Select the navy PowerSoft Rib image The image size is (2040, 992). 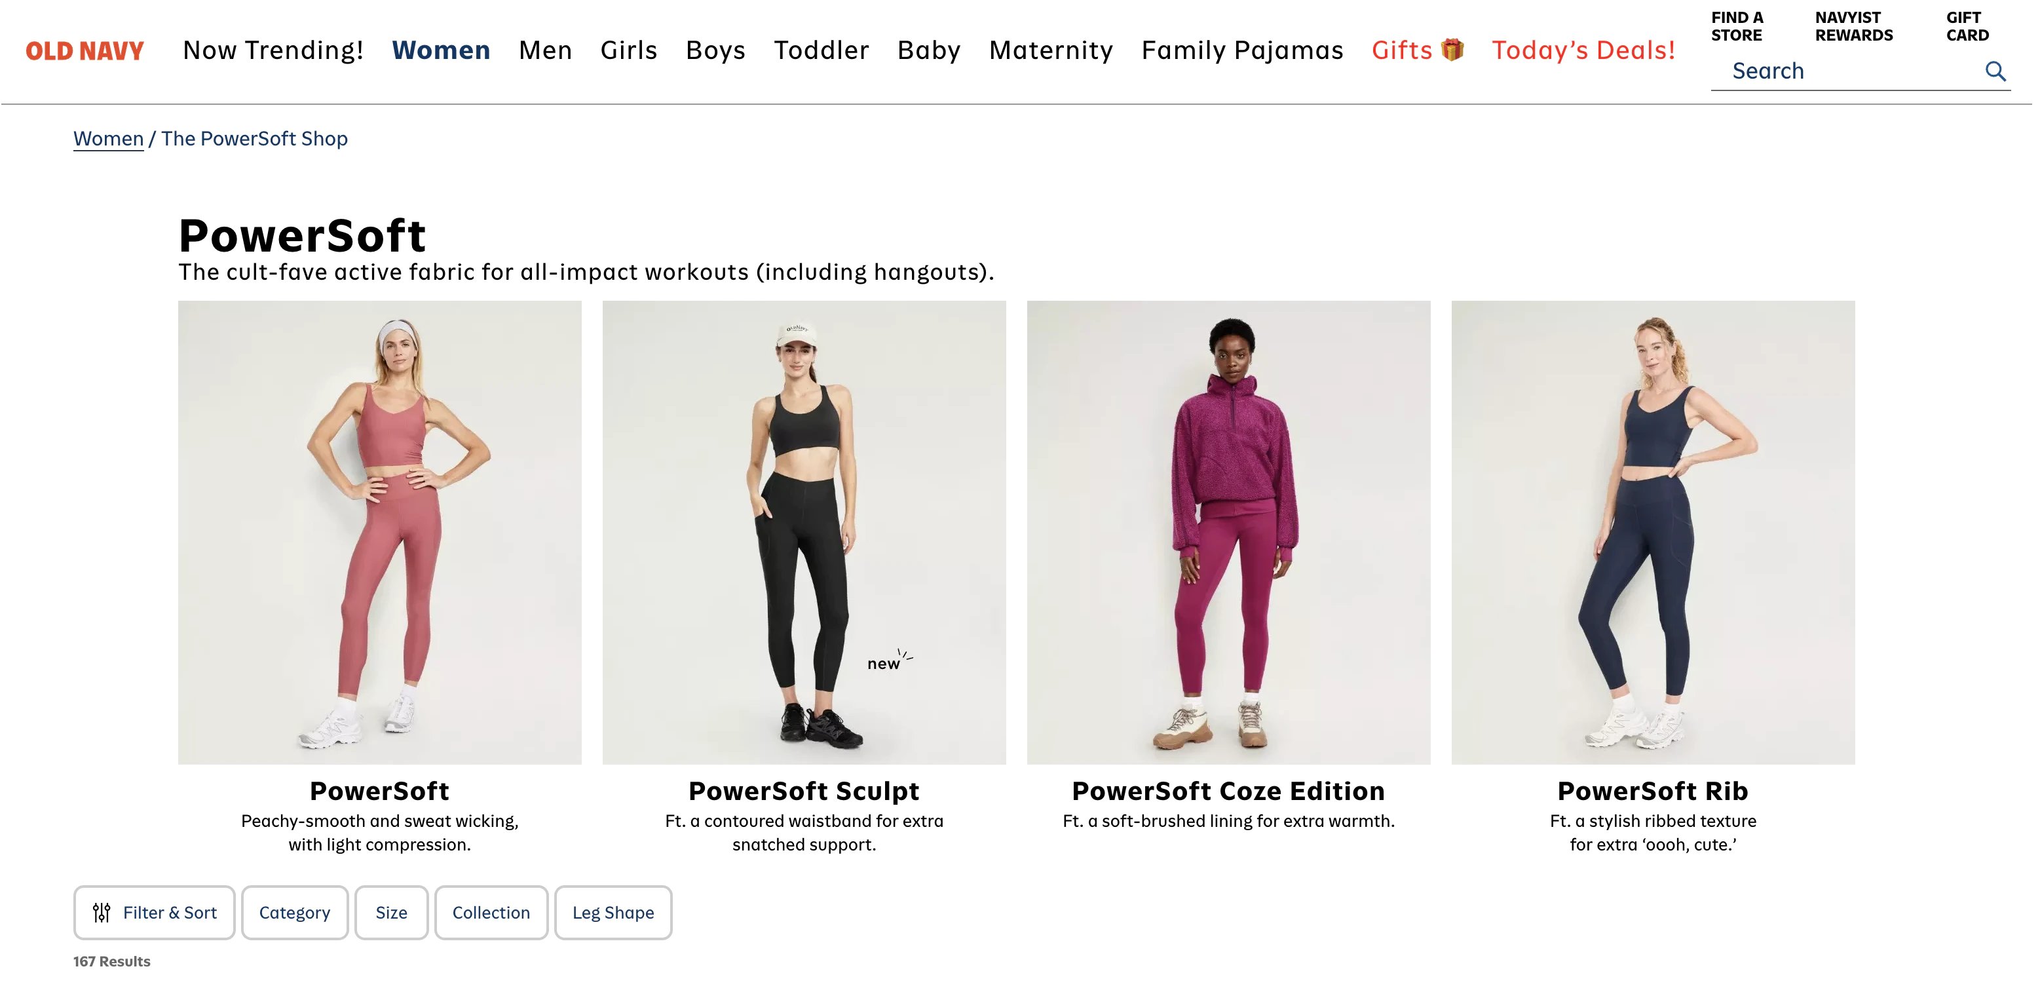[x=1653, y=531]
